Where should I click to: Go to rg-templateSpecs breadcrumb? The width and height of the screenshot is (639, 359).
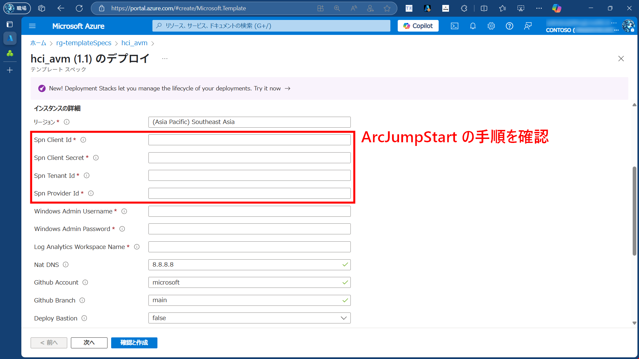point(84,43)
